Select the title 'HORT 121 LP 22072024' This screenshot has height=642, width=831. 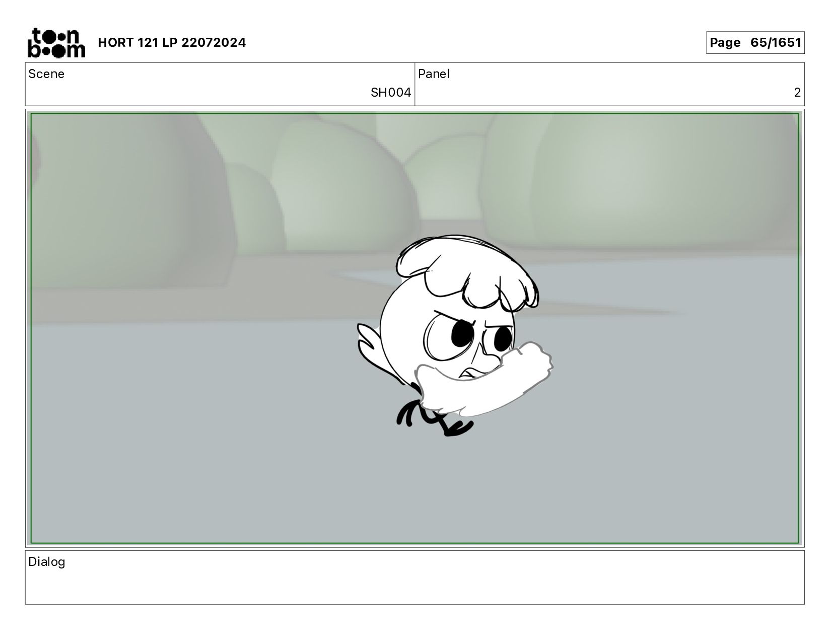(172, 43)
